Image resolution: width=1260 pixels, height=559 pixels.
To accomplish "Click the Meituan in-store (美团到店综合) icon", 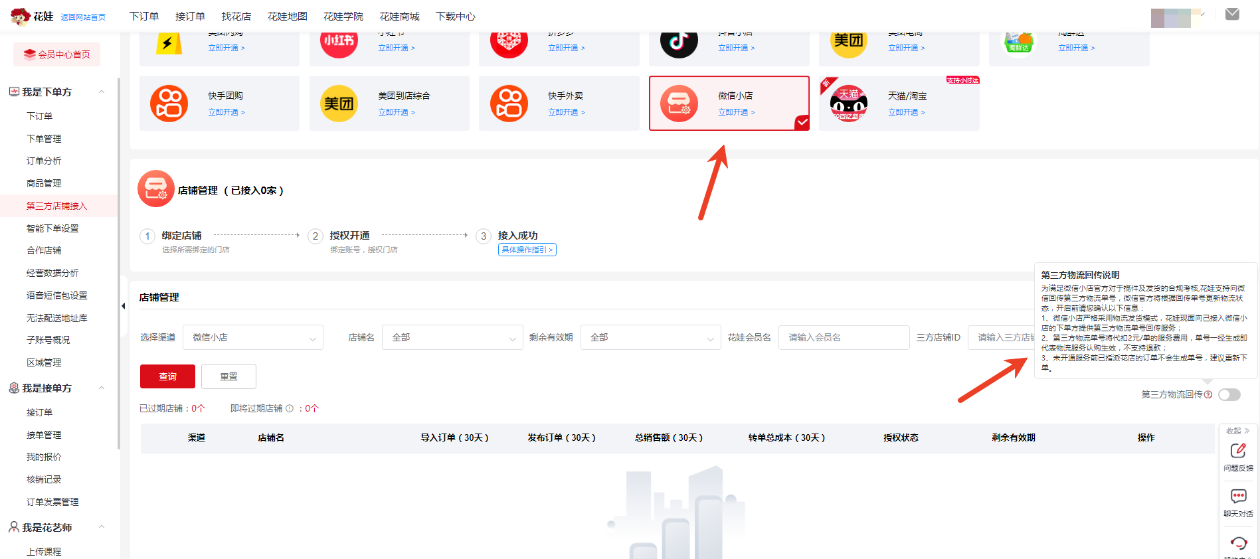I will point(339,104).
